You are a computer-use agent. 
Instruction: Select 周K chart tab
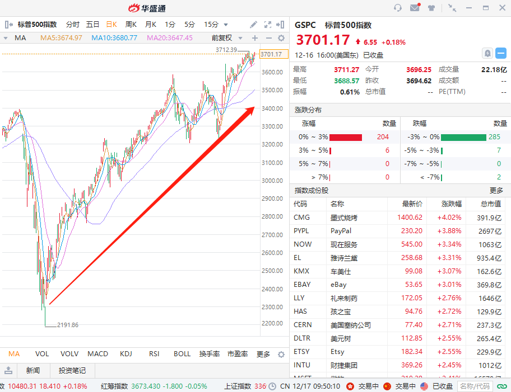point(131,25)
